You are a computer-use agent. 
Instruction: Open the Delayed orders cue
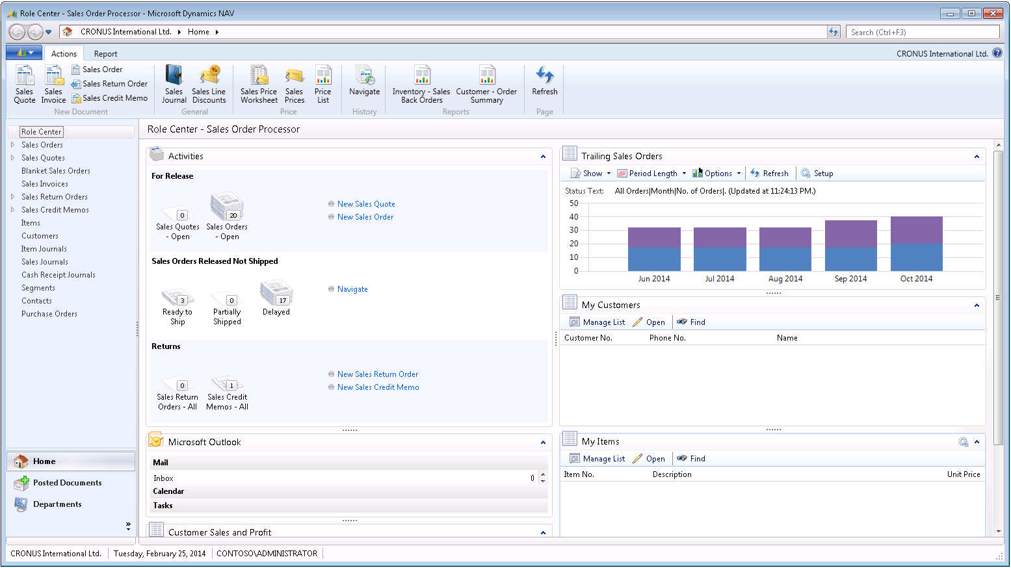pos(276,298)
